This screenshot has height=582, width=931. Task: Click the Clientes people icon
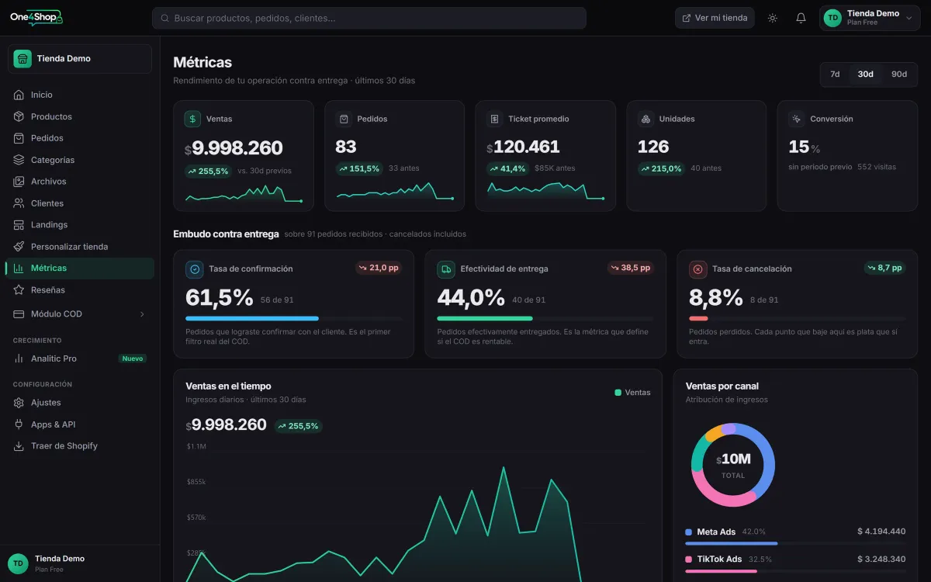pos(19,203)
